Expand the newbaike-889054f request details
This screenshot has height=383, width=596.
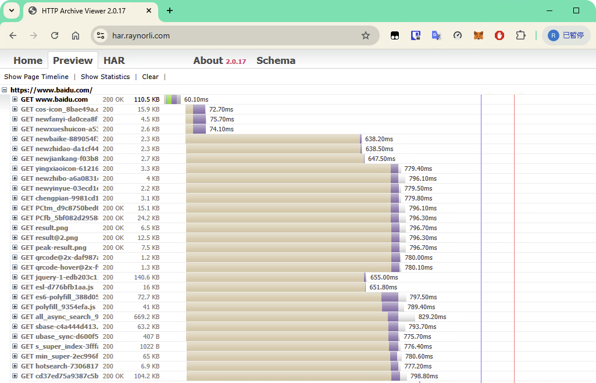tap(15, 139)
